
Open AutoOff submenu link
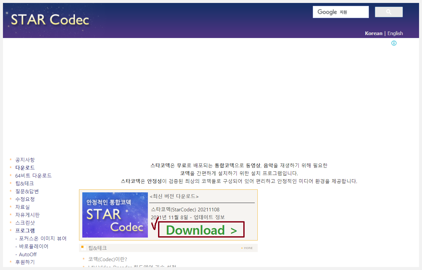pos(28,255)
